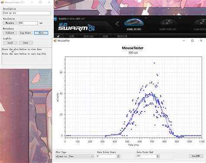Open dropdown arrow above KONE PURE SEL

pos(180,18)
